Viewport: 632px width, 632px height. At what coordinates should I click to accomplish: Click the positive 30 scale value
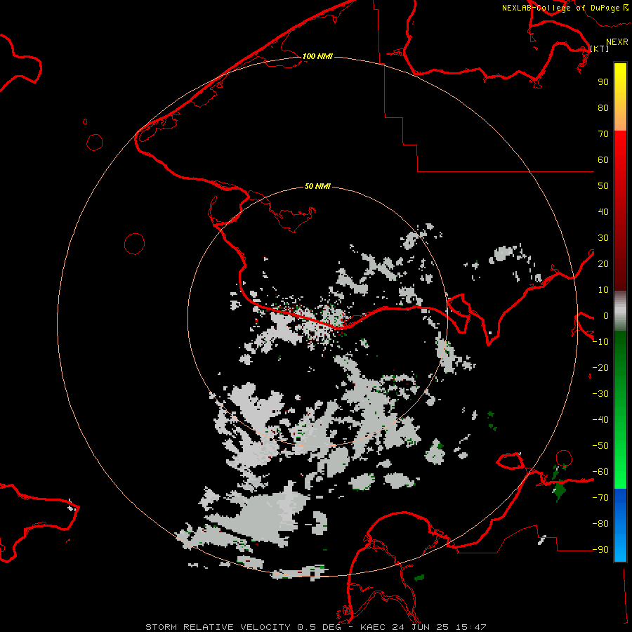(603, 238)
